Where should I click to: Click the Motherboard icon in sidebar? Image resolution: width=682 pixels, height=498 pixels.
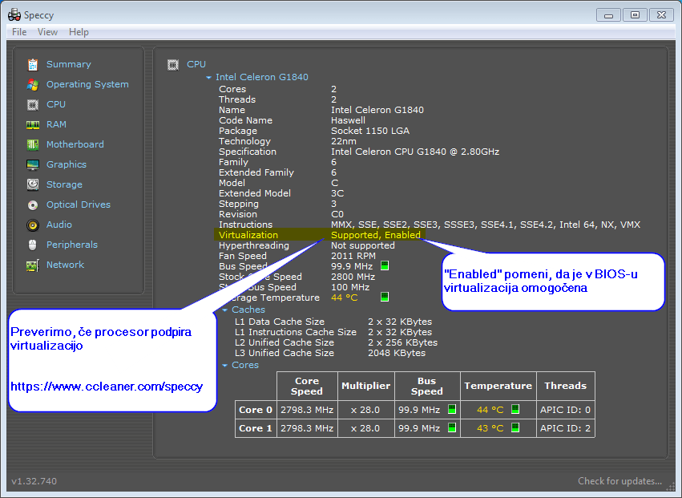click(x=33, y=144)
